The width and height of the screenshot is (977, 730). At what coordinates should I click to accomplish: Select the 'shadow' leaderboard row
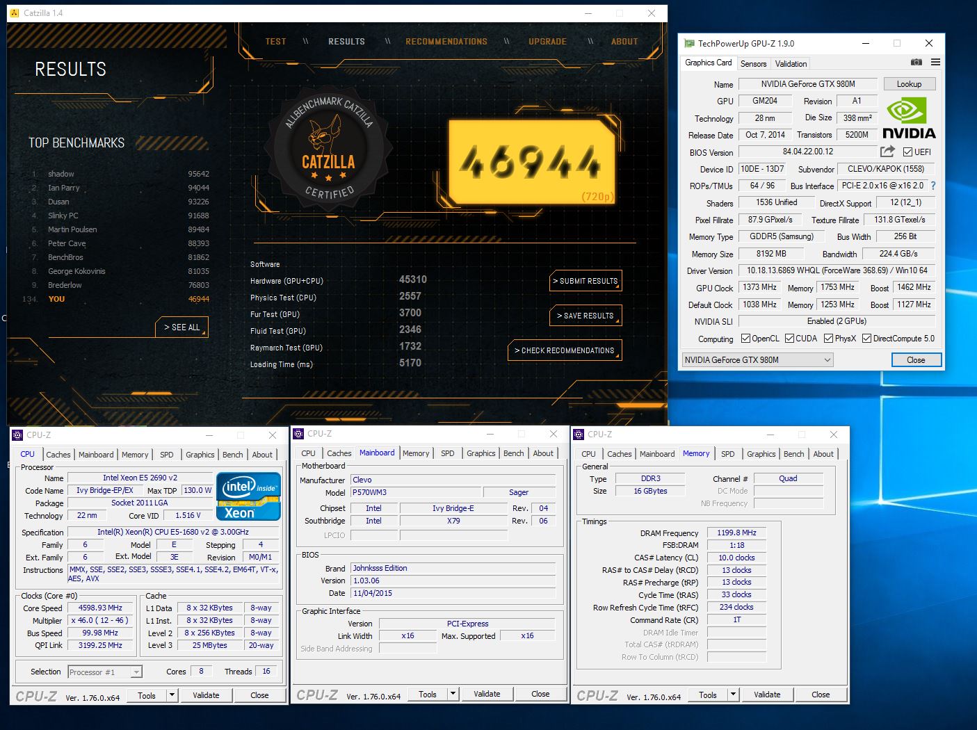120,174
